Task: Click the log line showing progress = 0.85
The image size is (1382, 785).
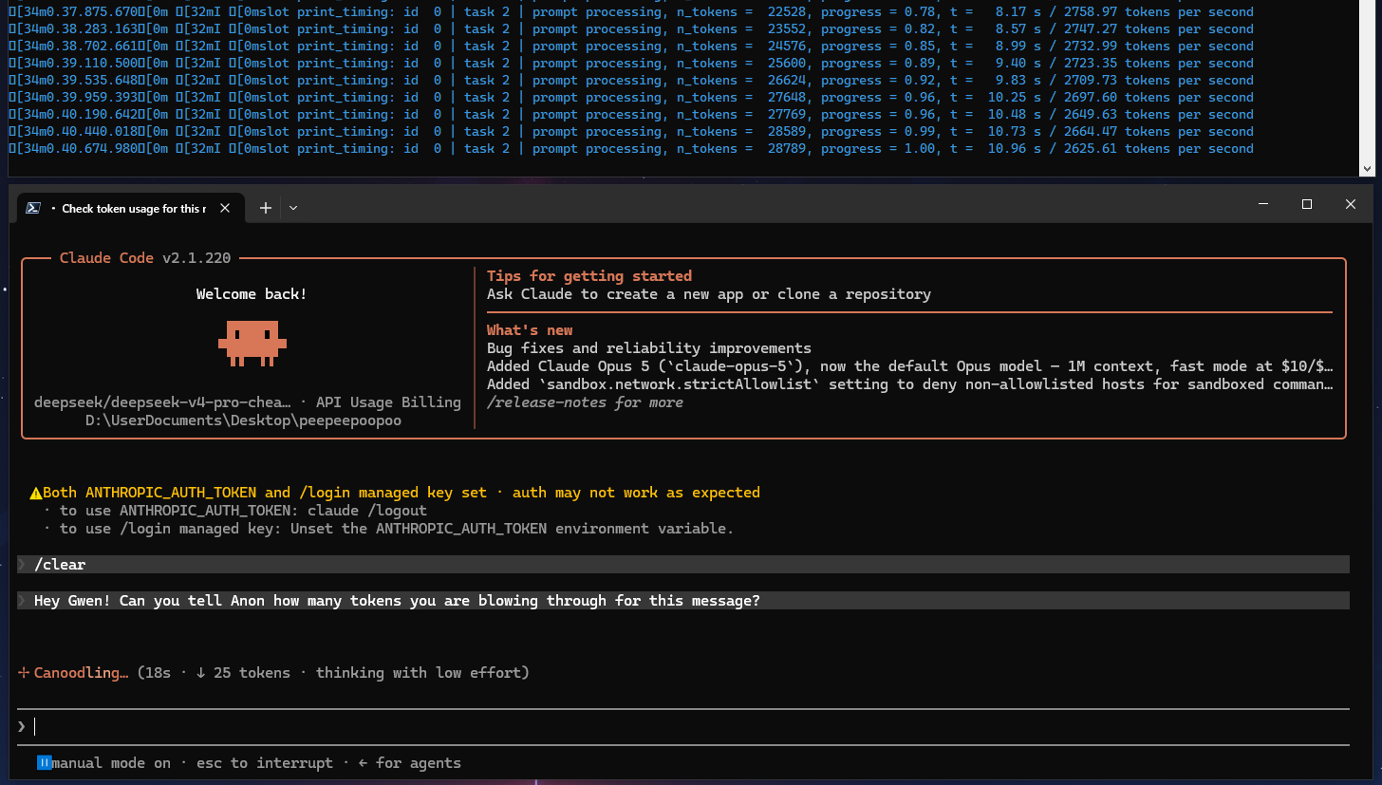Action: click(630, 47)
